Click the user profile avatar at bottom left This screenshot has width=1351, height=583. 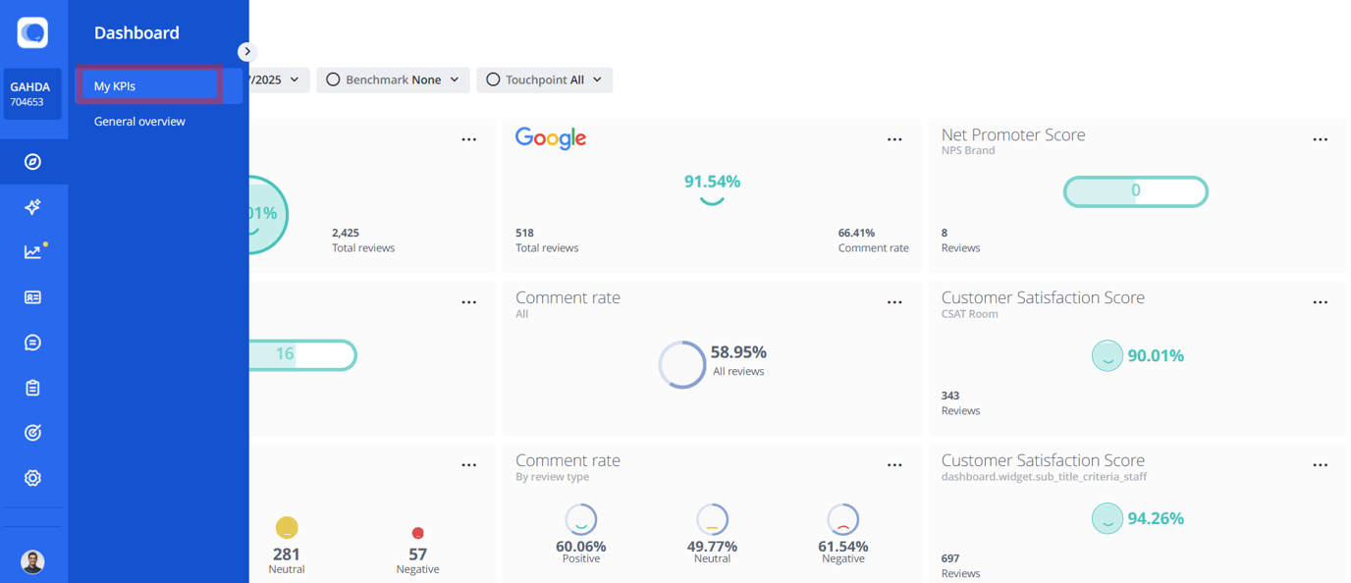(x=32, y=560)
